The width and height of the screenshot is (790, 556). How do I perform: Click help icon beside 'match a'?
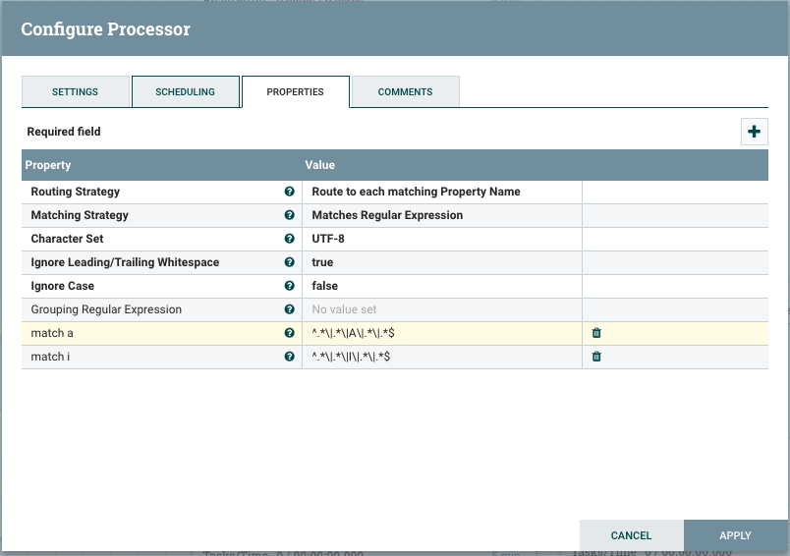point(289,333)
